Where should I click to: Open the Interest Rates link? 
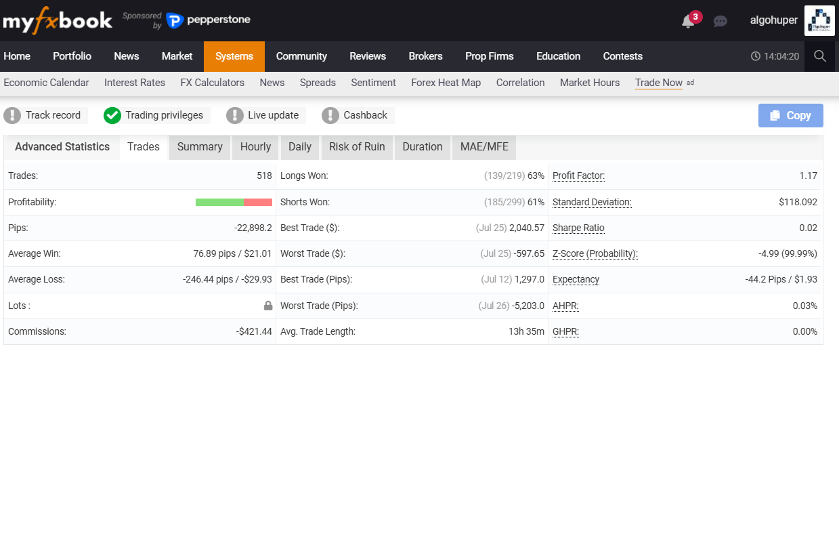pos(135,83)
